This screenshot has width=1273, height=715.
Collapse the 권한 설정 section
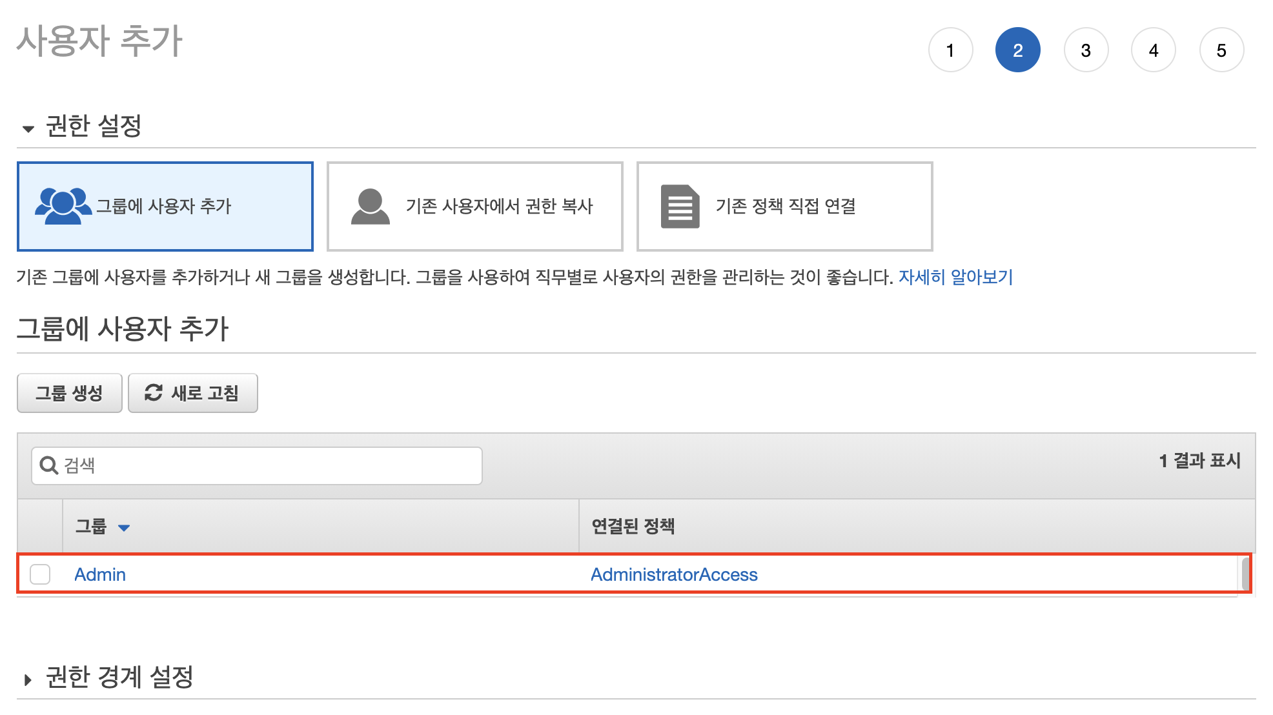[x=28, y=128]
